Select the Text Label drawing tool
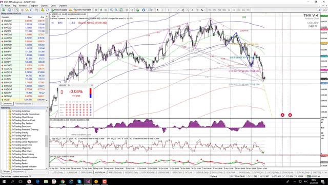 pos(197,10)
